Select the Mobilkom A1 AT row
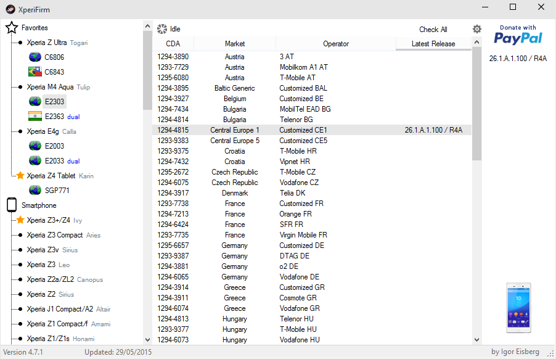 coord(312,67)
